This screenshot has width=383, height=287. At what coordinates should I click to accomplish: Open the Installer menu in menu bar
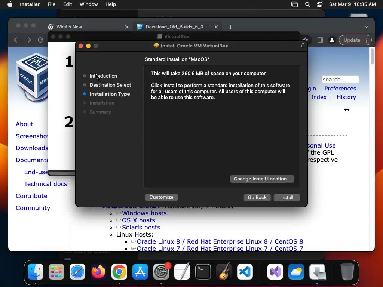pos(30,4)
